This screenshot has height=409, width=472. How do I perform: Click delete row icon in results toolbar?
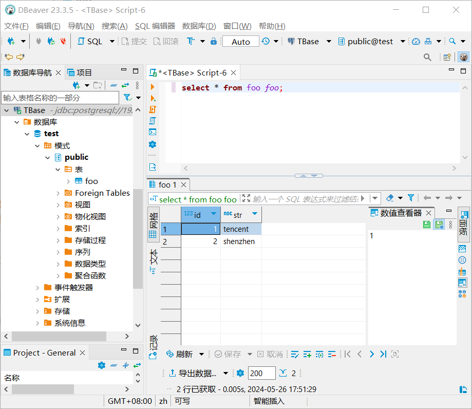pyautogui.click(x=332, y=355)
